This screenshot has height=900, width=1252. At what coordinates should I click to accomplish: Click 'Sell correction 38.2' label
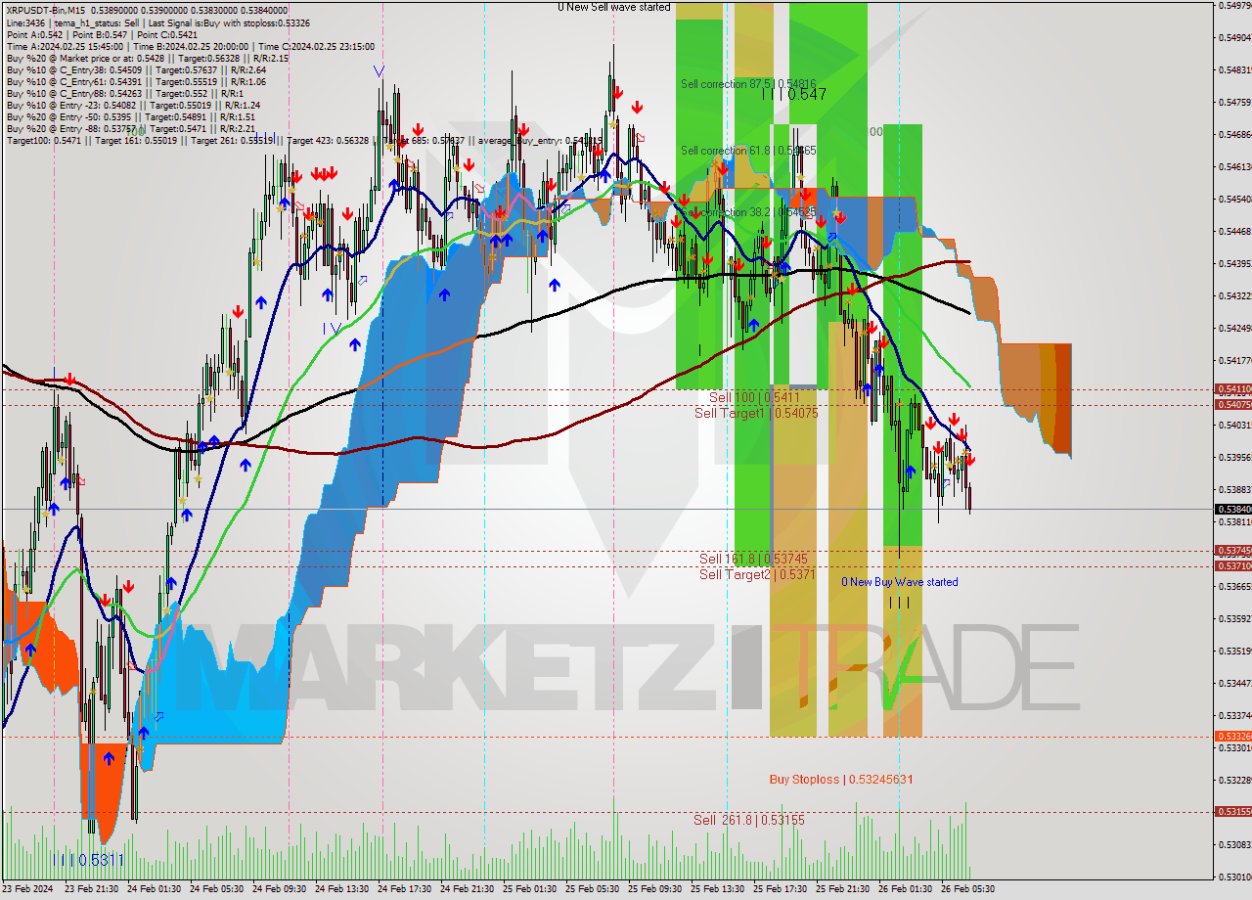[x=748, y=211]
